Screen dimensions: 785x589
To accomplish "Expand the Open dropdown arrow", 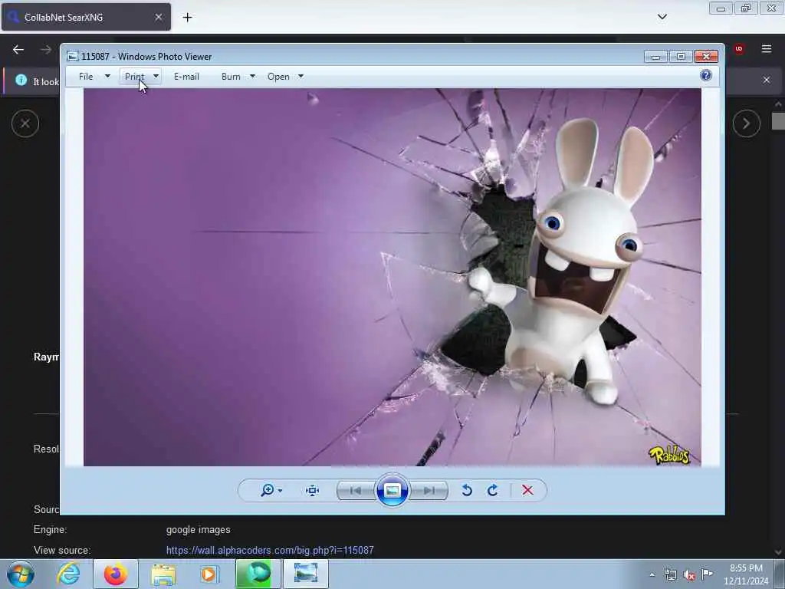I will 301,77.
